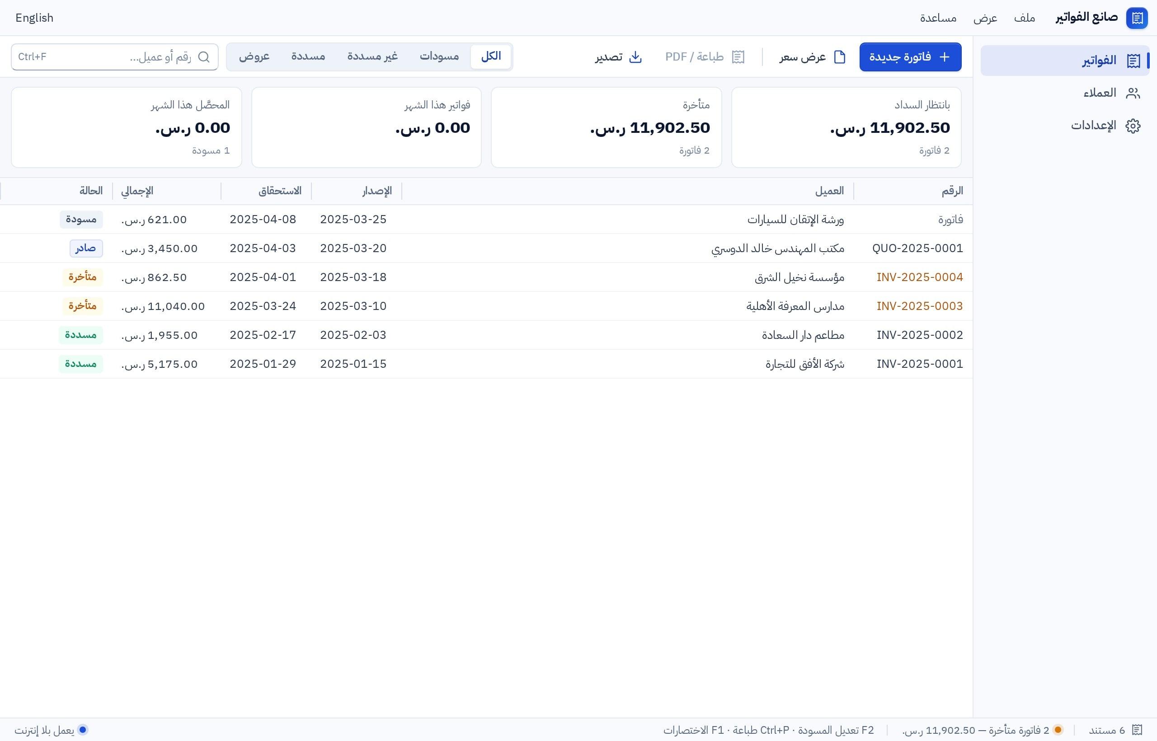This screenshot has width=1157, height=741.
Task: Select the الكل filter tab
Action: tap(491, 56)
